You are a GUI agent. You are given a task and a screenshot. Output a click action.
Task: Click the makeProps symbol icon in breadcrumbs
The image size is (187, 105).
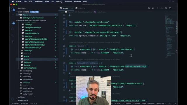click(95, 12)
